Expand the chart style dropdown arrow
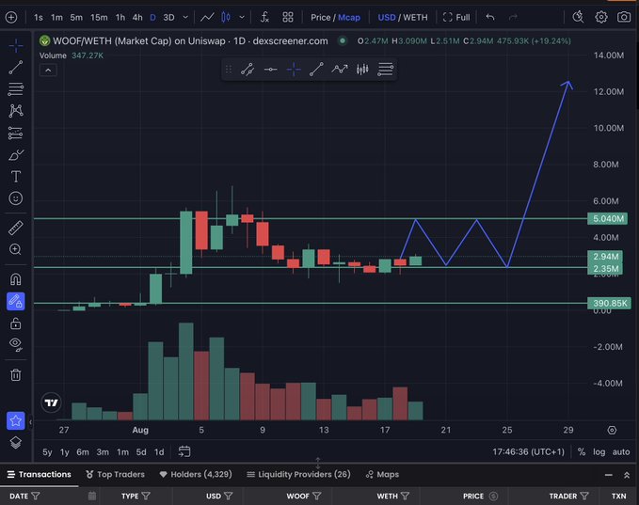639x505 pixels. 242,18
